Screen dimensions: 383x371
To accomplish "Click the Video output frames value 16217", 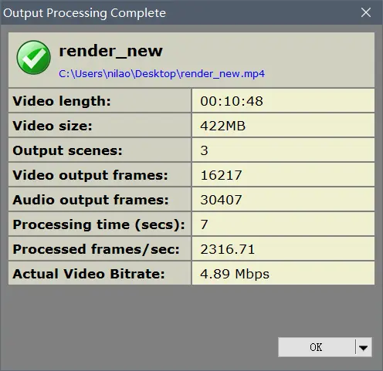I will click(x=221, y=175).
